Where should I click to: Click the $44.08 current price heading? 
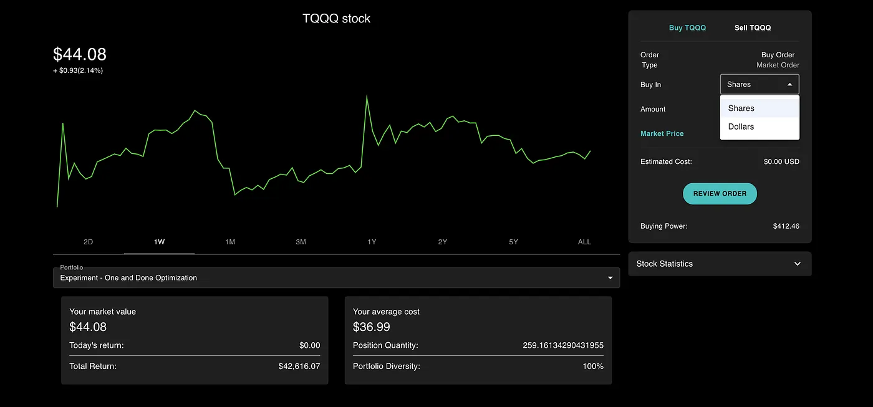pos(80,54)
